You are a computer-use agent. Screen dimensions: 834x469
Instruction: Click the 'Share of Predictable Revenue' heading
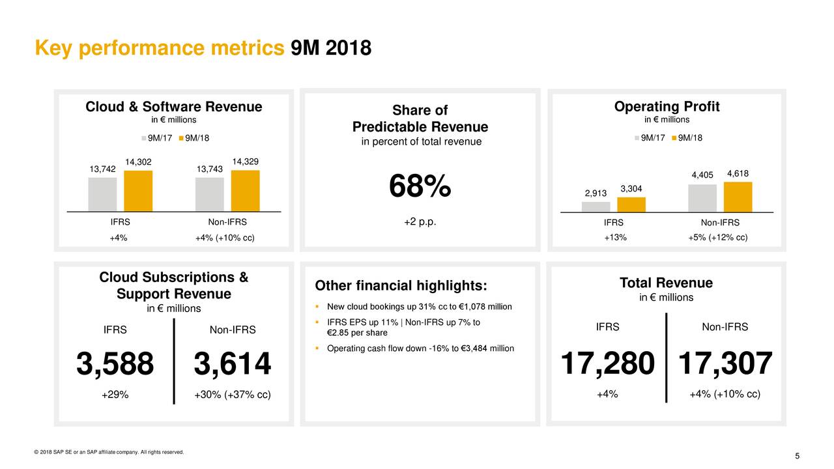click(x=420, y=119)
